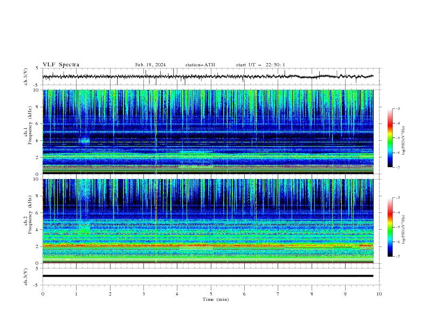Click the "VLF Spectra" title text
Screen dimensions: 427x330
(61, 65)
